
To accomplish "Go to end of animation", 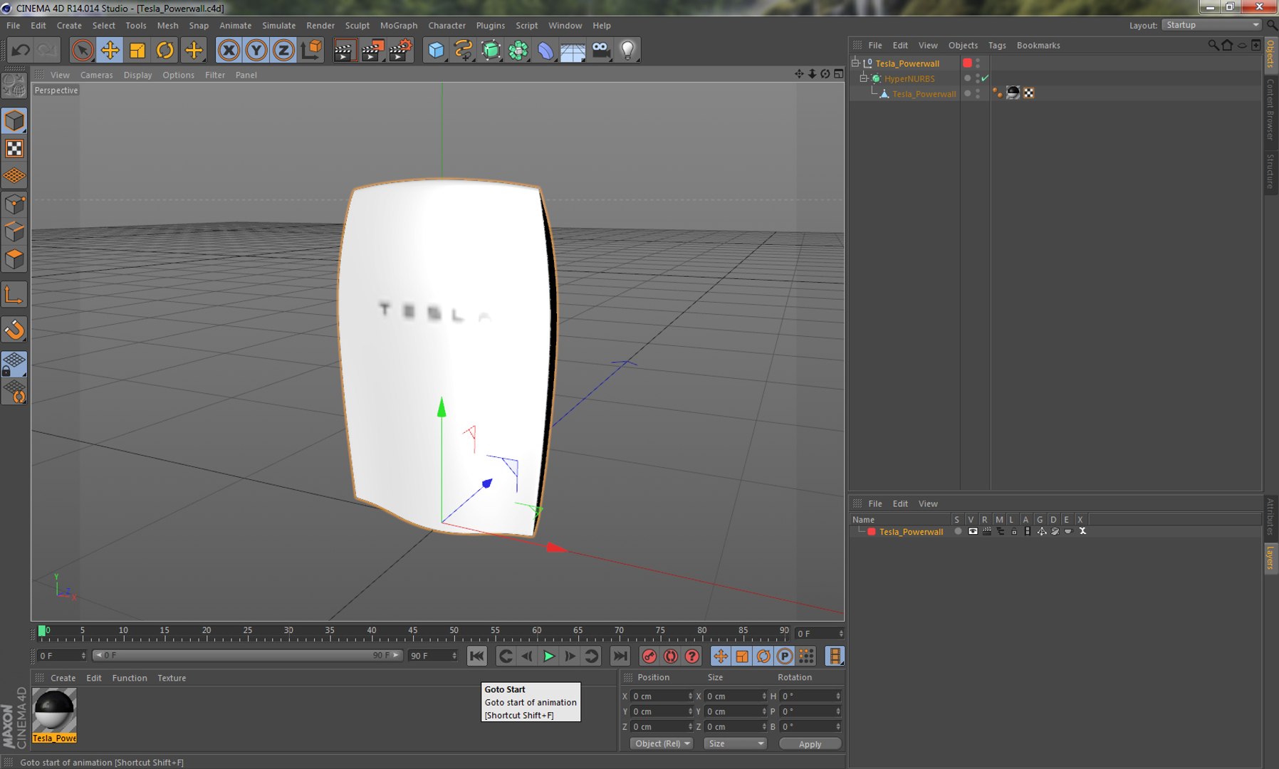I will coord(620,656).
